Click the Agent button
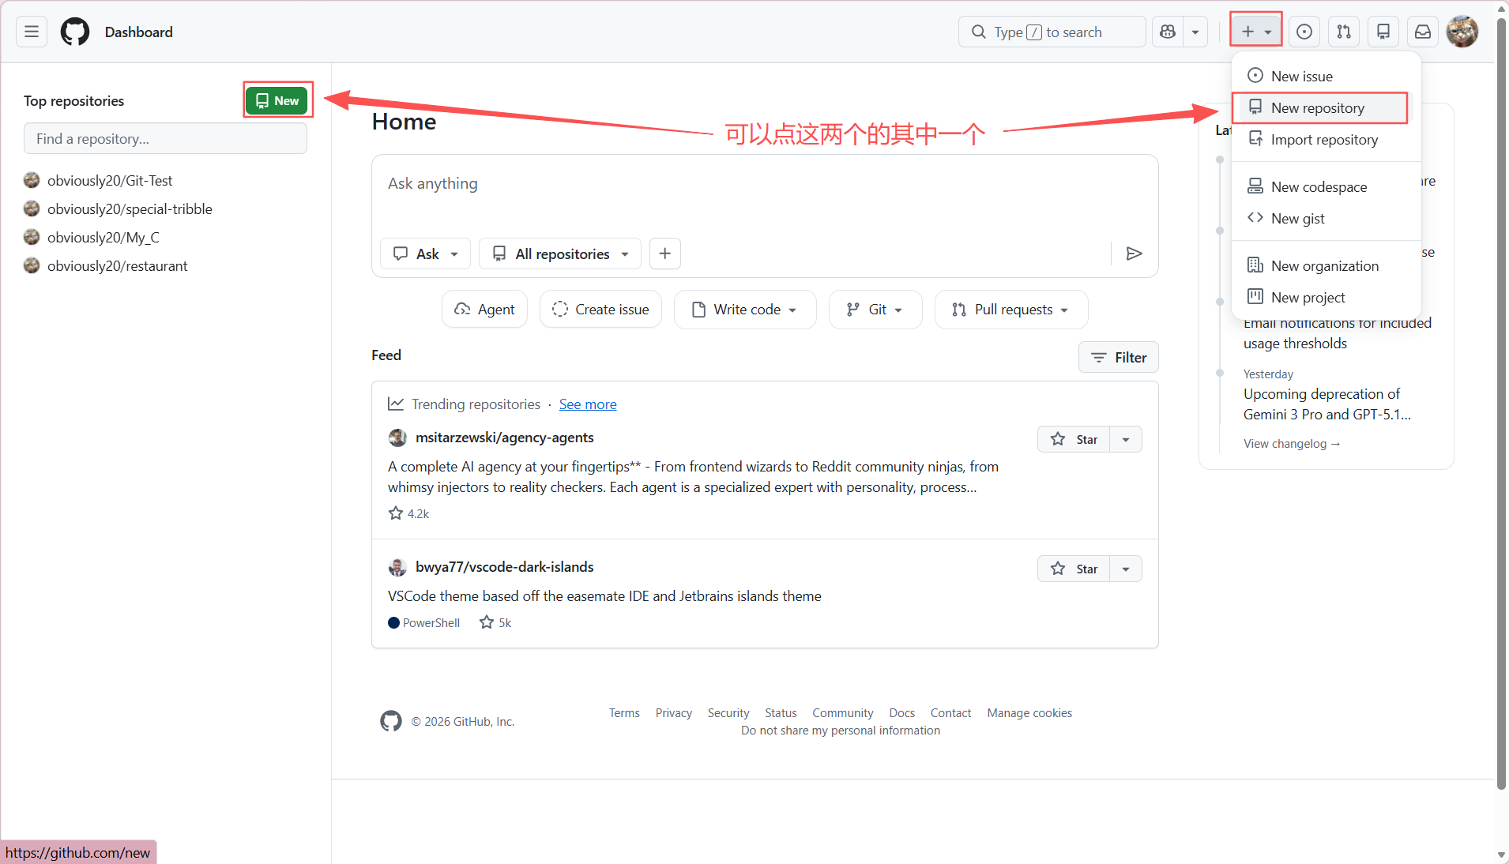 pos(484,310)
